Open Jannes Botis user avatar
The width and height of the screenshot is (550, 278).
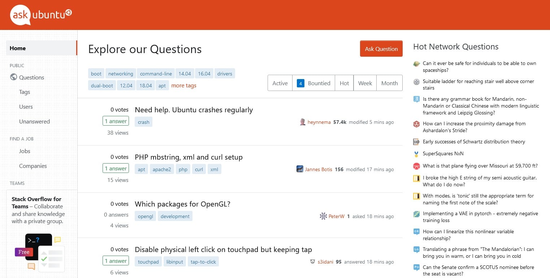[300, 169]
